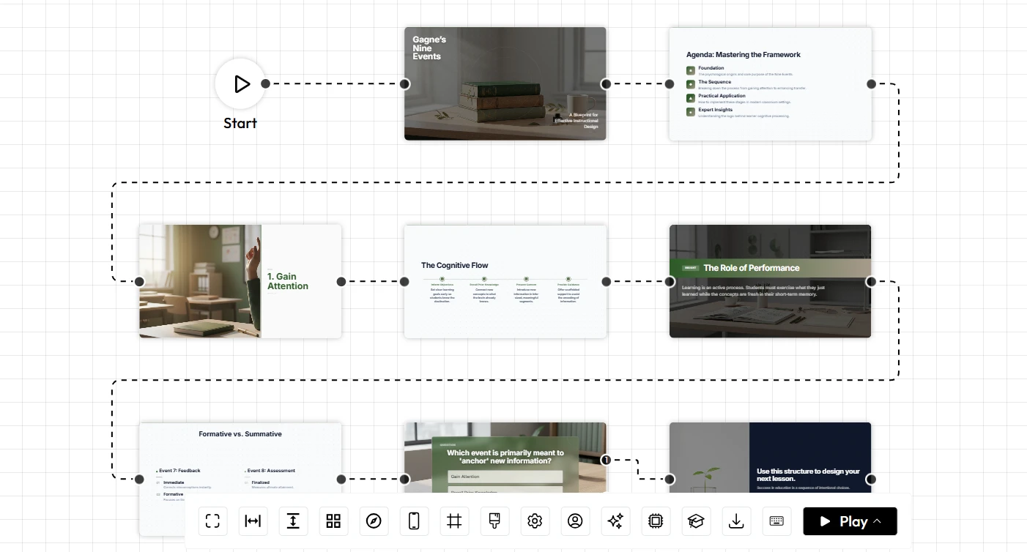Click 'Foundation' agenda item text
The image size is (1027, 552).
711,68
